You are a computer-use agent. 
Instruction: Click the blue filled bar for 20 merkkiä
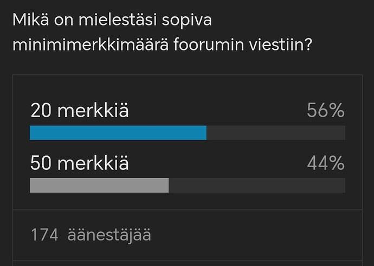point(118,133)
